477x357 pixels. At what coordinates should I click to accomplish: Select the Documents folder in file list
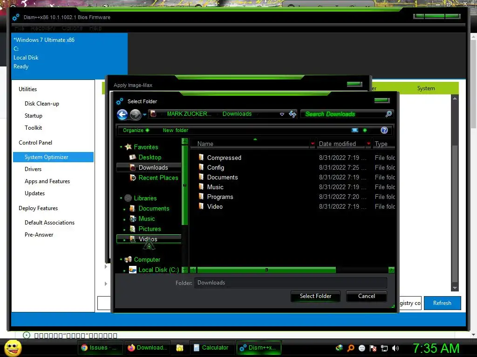pos(222,177)
